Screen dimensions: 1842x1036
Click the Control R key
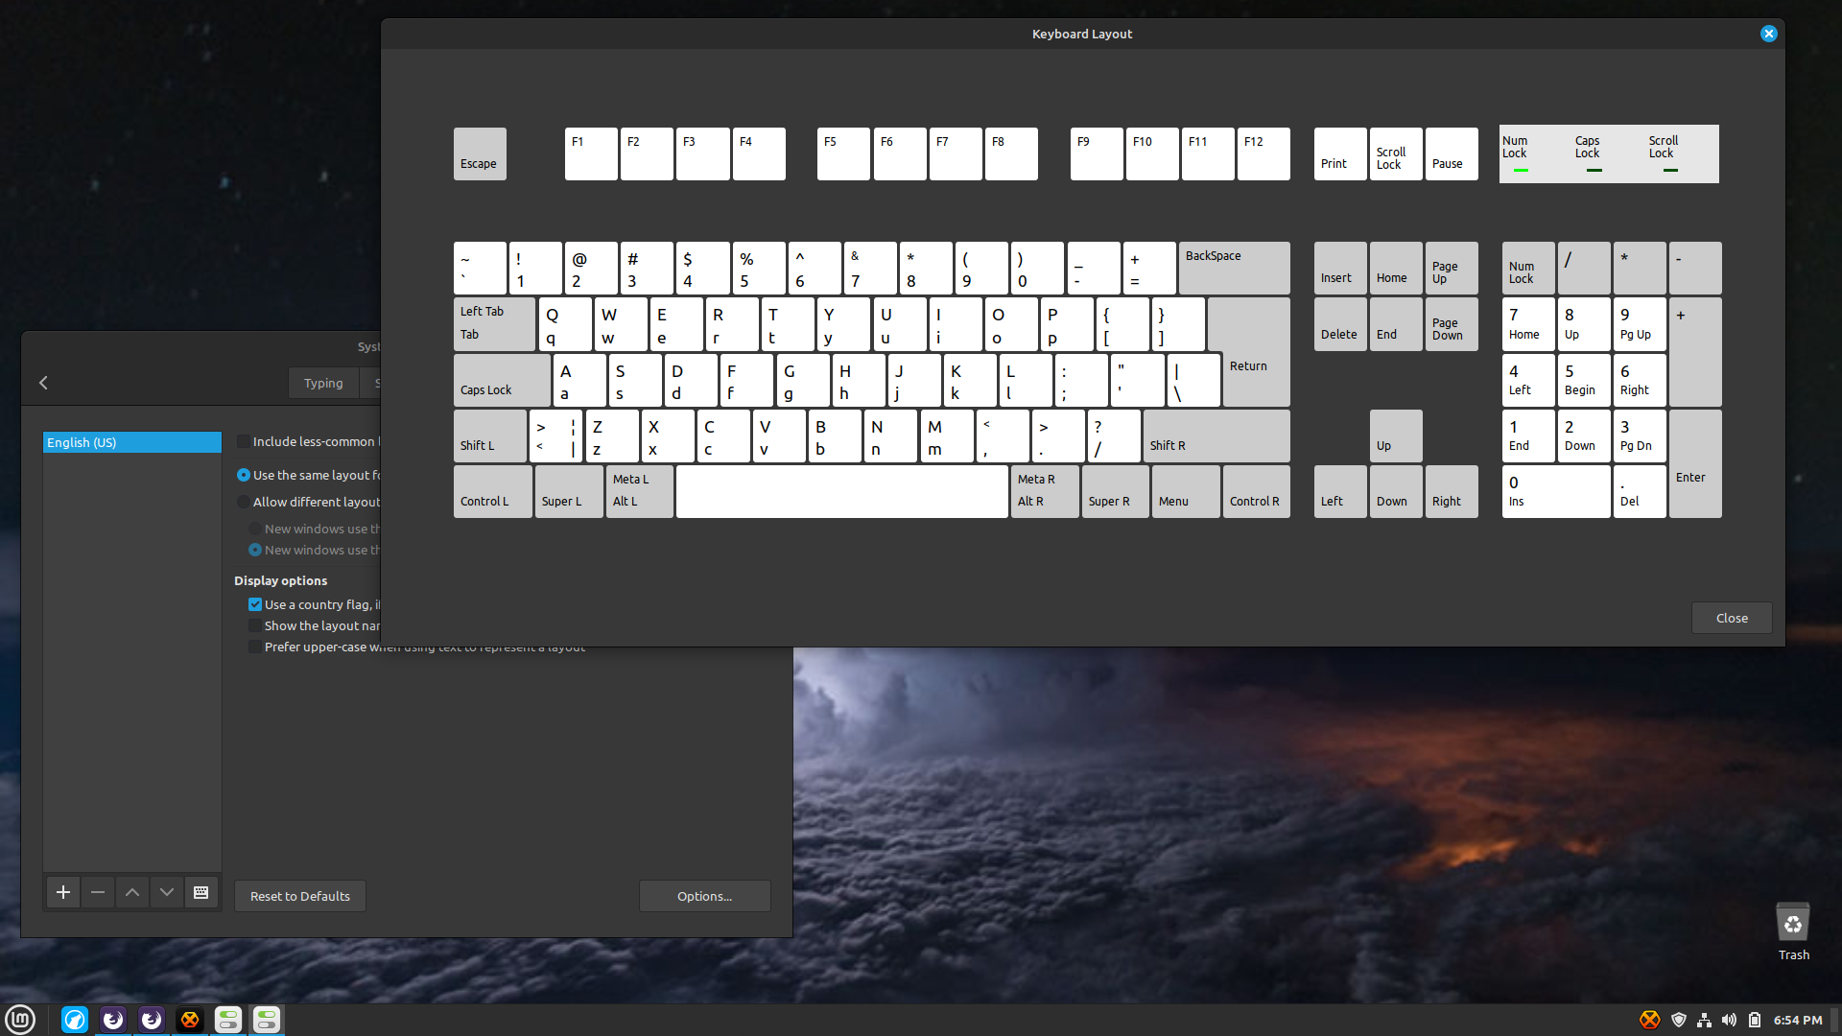point(1257,491)
